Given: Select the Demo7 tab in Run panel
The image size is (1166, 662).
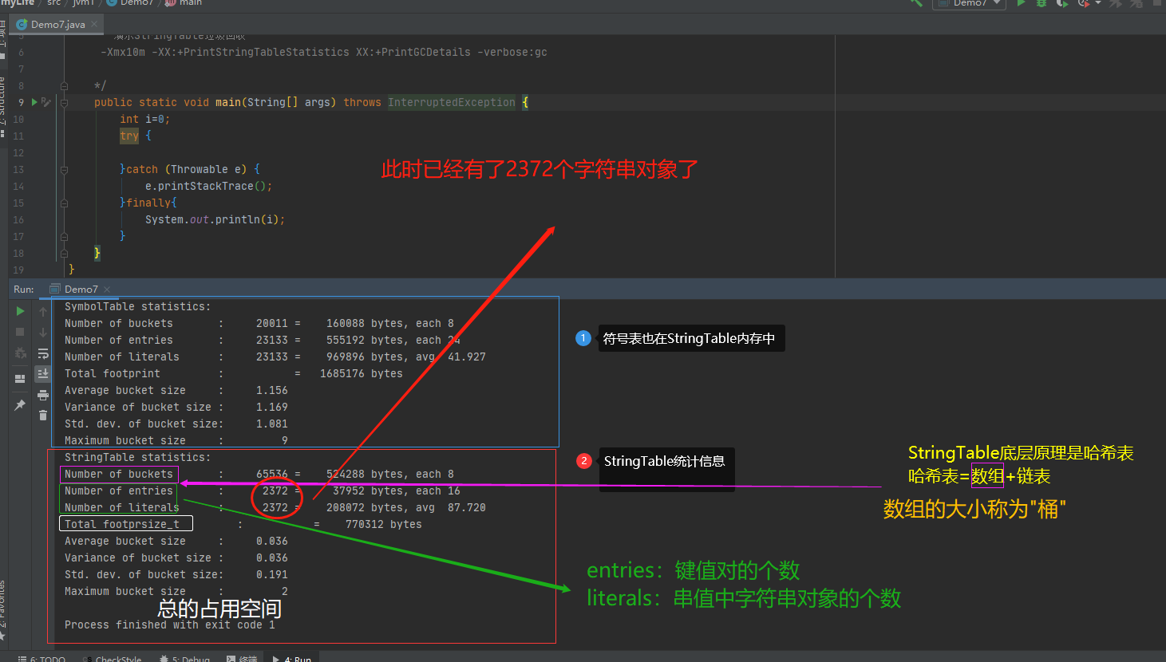Looking at the screenshot, I should (x=81, y=289).
